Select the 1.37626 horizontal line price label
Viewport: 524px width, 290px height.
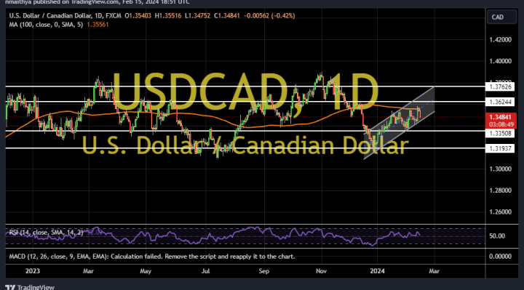pos(500,86)
